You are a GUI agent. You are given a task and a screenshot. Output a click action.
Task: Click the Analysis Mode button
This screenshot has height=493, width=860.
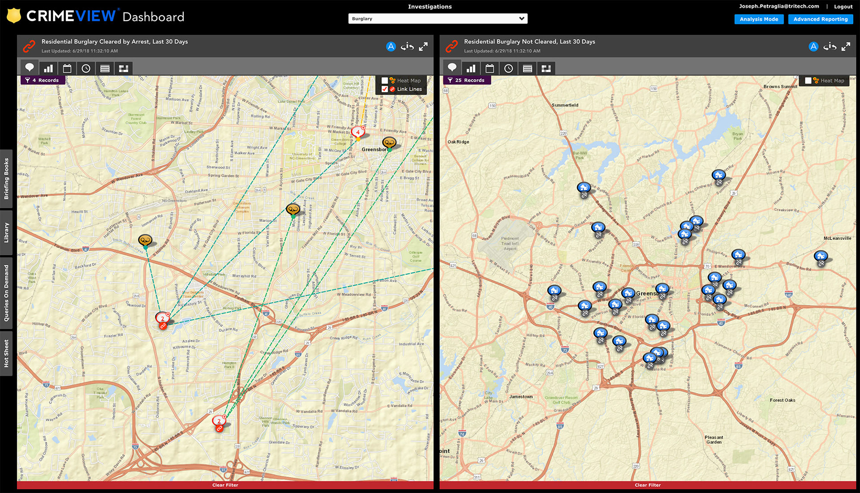(x=759, y=19)
